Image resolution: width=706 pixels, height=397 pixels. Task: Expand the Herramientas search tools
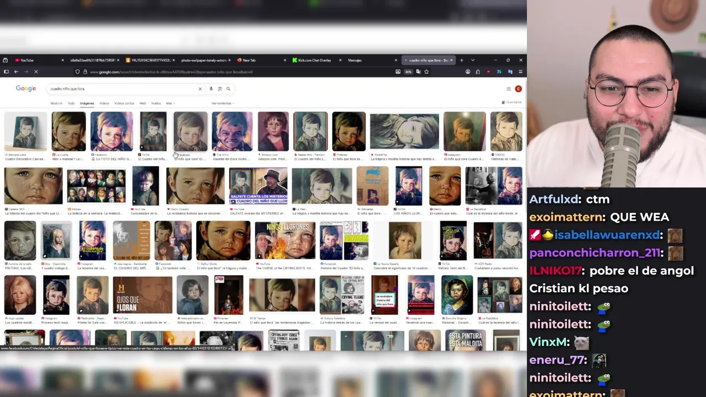coord(222,103)
